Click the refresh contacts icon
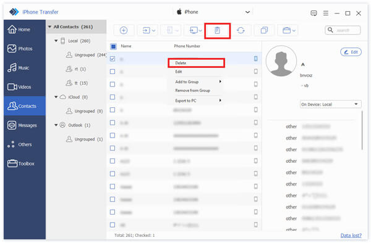The width and height of the screenshot is (371, 243). point(241,30)
